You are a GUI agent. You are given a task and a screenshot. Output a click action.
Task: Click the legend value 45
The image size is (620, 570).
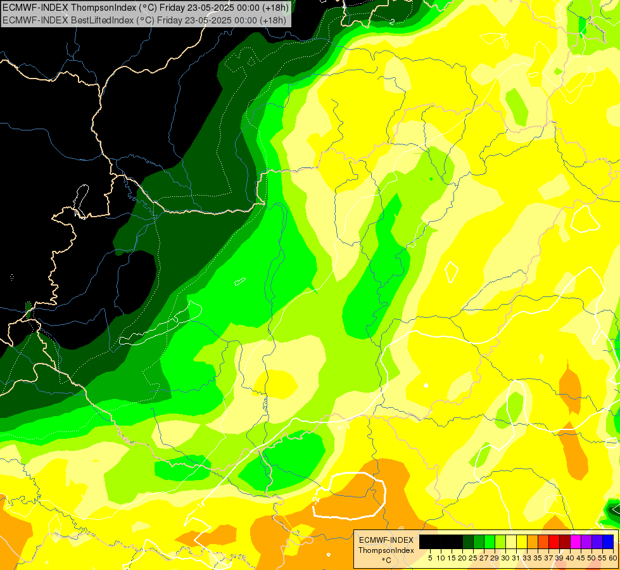click(x=581, y=558)
